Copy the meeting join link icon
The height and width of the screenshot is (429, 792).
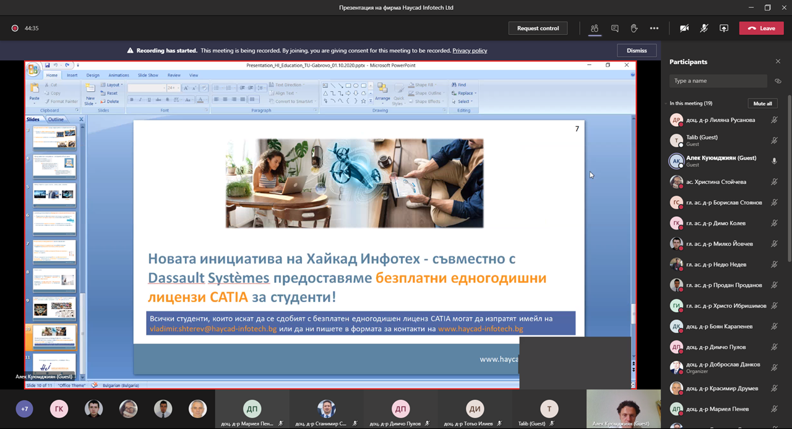coord(778,81)
